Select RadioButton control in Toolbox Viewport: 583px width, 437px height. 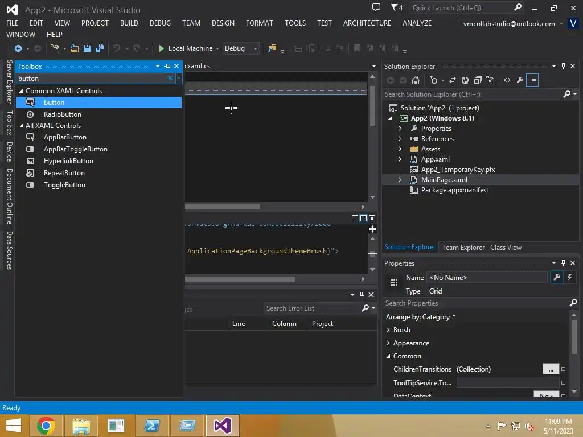[x=98, y=114]
